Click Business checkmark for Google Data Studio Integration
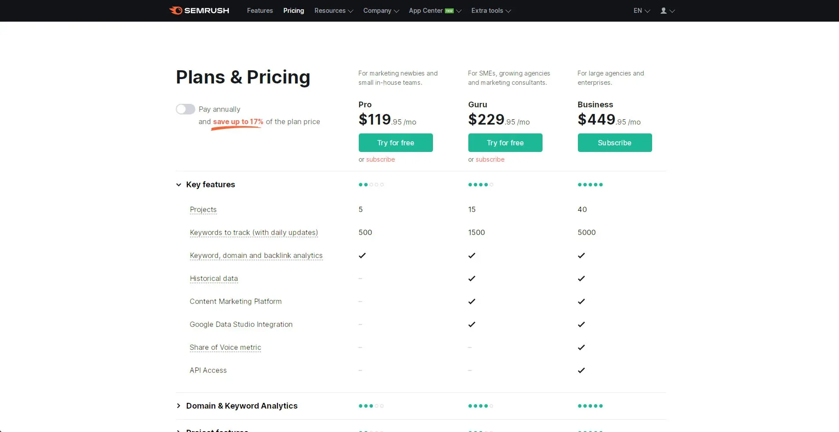Screen dimensions: 839x432 [x=581, y=324]
